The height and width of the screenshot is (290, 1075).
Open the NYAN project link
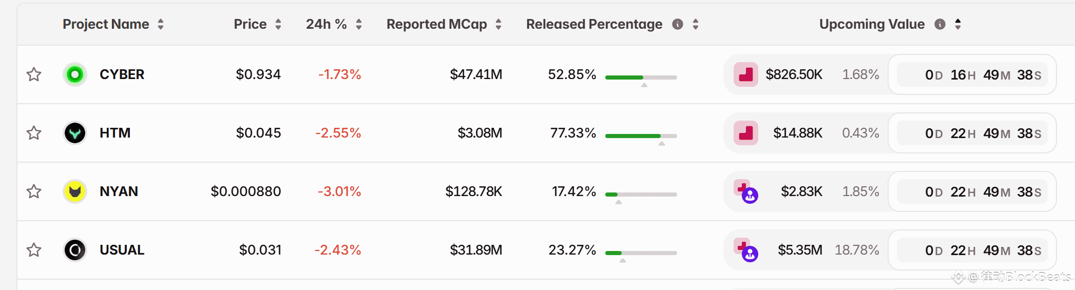click(x=119, y=191)
